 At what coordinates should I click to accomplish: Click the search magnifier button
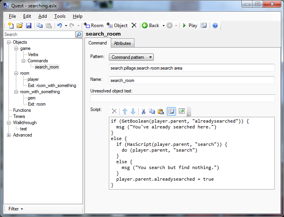tap(79, 34)
